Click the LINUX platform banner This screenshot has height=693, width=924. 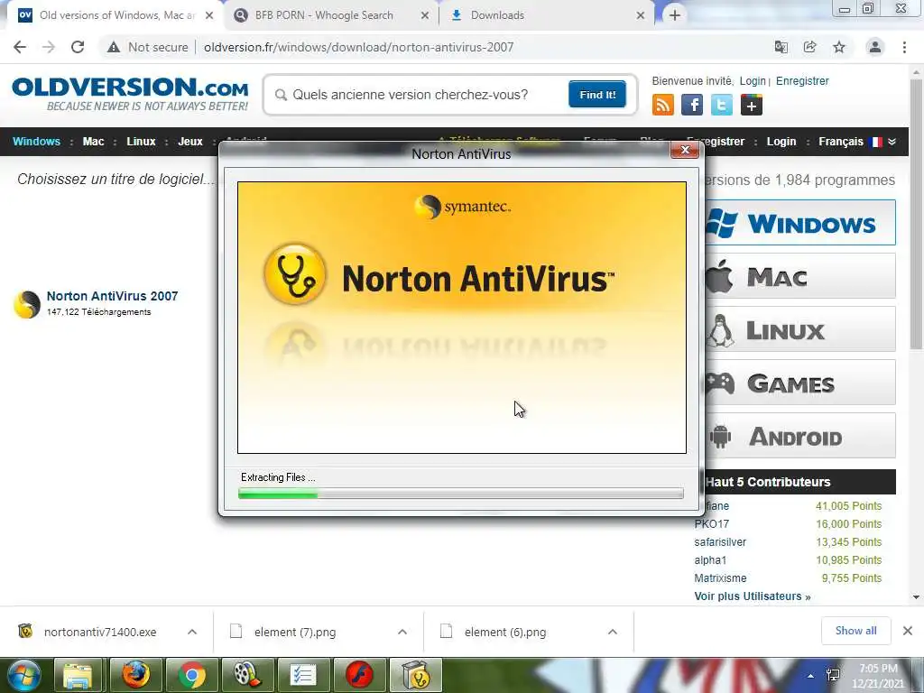[x=800, y=328]
